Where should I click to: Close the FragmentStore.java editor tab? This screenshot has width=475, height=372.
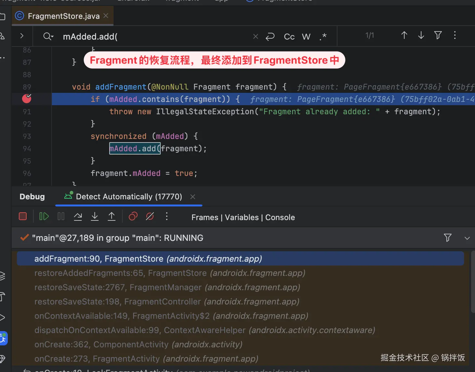(x=106, y=16)
